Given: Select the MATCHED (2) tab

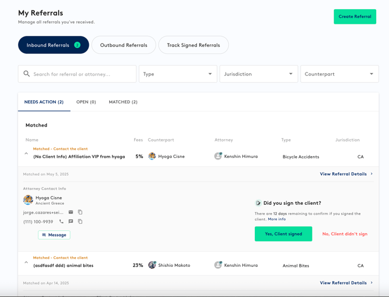Looking at the screenshot, I should (123, 102).
